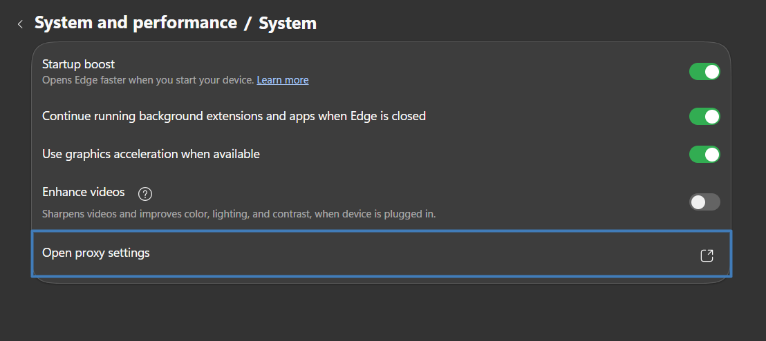Click the breadcrumb slash separator
The width and height of the screenshot is (766, 341).
(x=248, y=23)
